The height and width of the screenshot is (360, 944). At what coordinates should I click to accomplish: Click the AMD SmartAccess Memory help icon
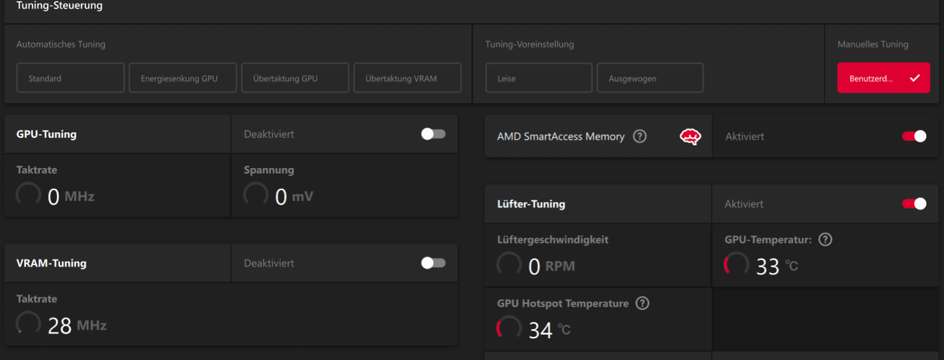pyautogui.click(x=639, y=137)
